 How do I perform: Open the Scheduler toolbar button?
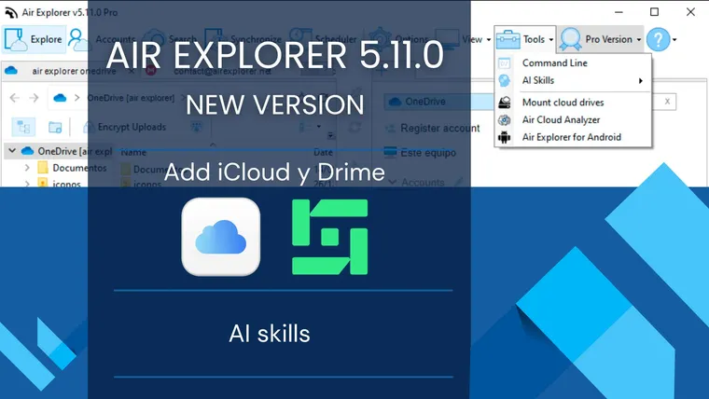tap(324, 39)
